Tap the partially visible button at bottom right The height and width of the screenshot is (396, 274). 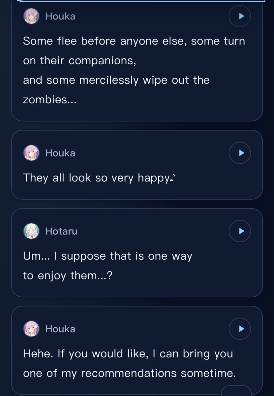pos(236,391)
